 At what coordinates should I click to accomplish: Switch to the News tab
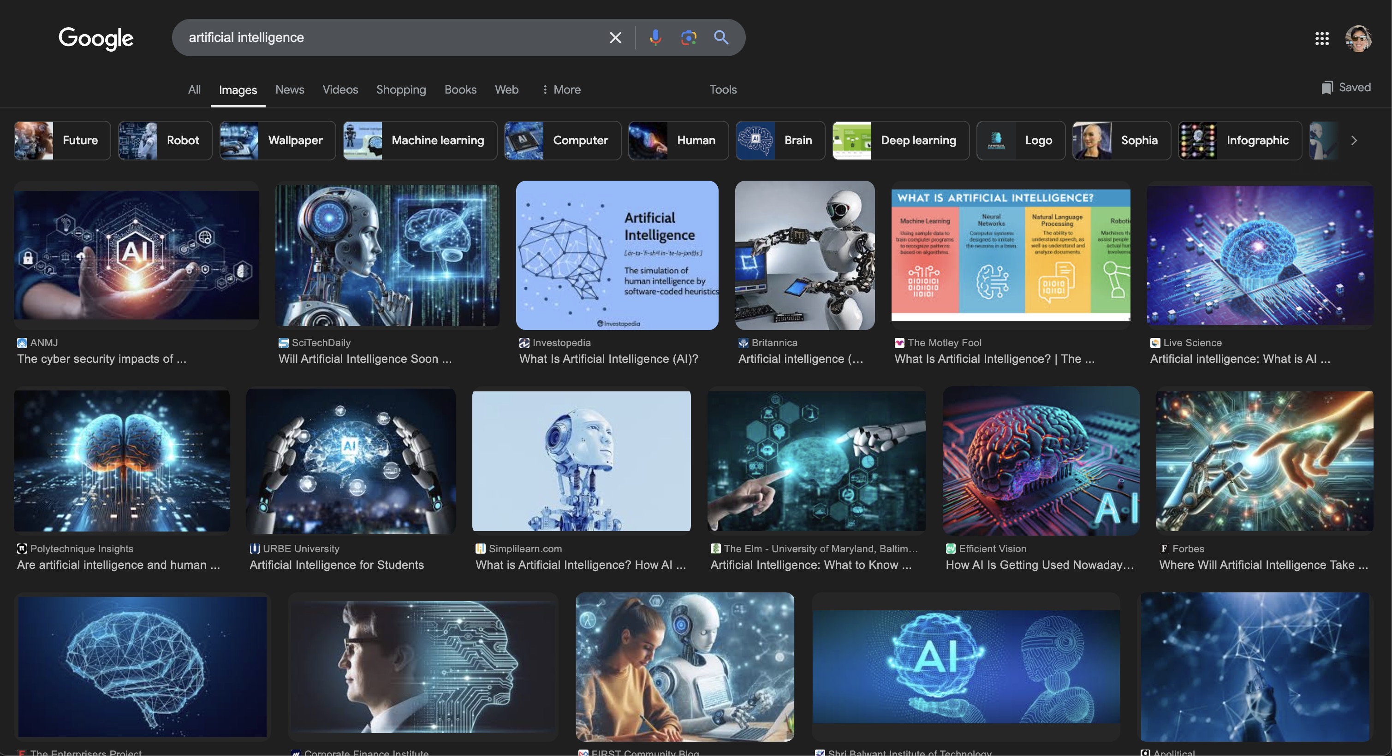289,89
